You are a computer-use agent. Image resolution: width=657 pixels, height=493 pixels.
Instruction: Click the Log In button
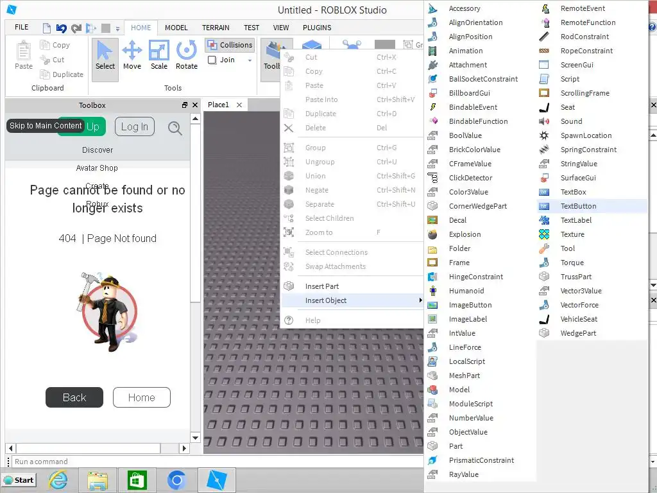(135, 126)
